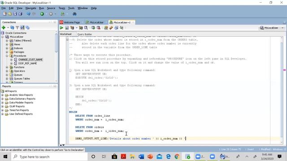Image resolution: width=287 pixels, height=161 pixels.
Task: Select the Worksheet tab
Action: 66,34
